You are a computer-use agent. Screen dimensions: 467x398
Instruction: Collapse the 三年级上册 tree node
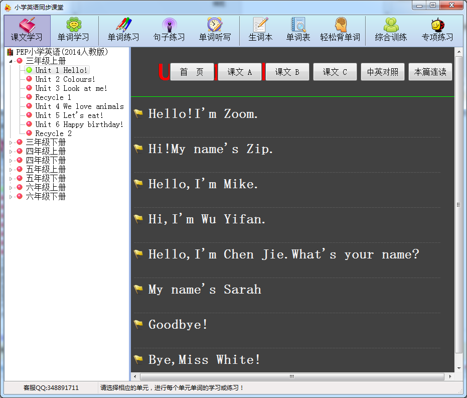(11, 61)
